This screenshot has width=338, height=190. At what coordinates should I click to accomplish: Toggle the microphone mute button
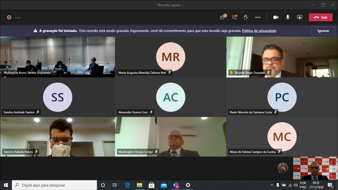pyautogui.click(x=288, y=17)
